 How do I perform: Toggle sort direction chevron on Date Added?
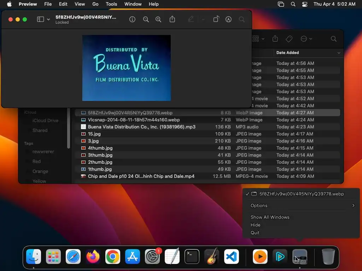tap(339, 53)
